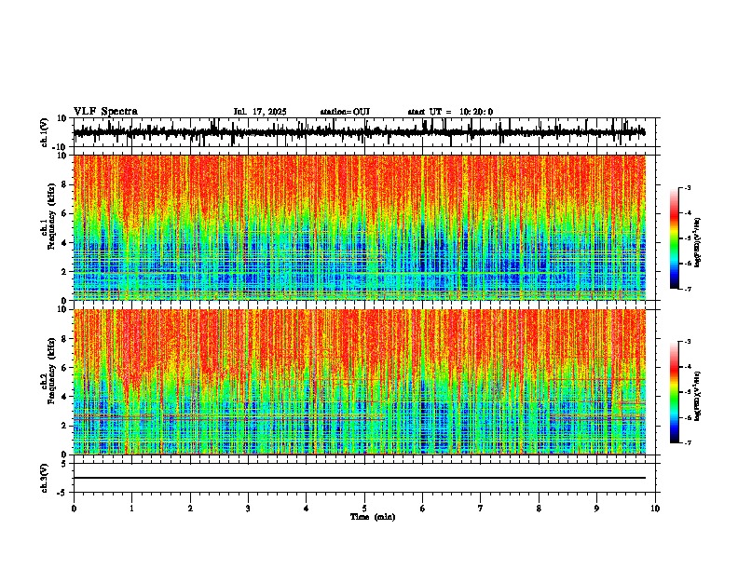Click time-axis tick label "5"
Screen dimensions: 738x570
tap(364, 509)
